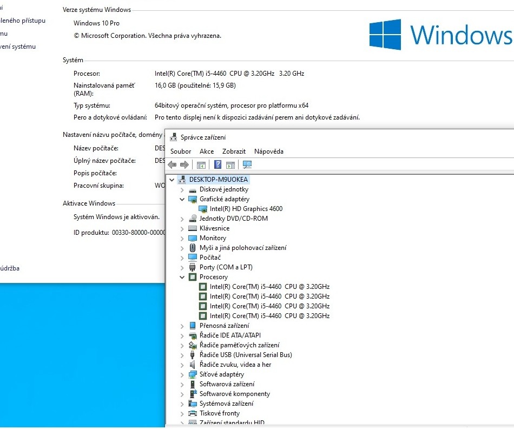
Task: Open the Soubor menu
Action: click(180, 151)
